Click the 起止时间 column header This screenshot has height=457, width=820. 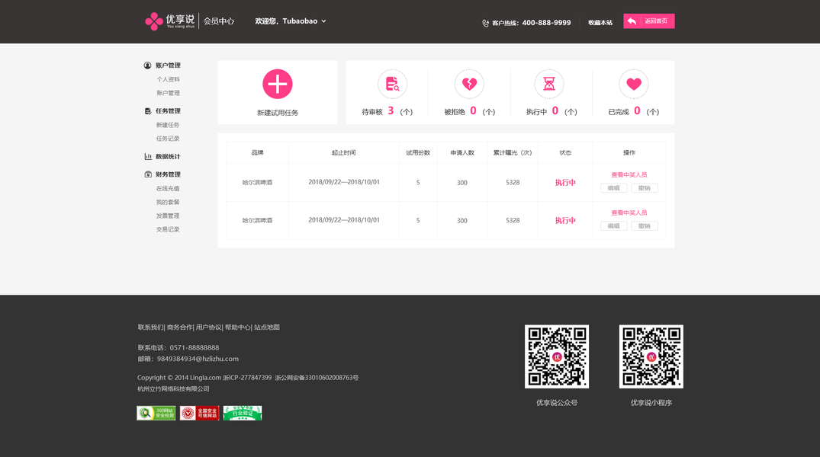(x=343, y=152)
